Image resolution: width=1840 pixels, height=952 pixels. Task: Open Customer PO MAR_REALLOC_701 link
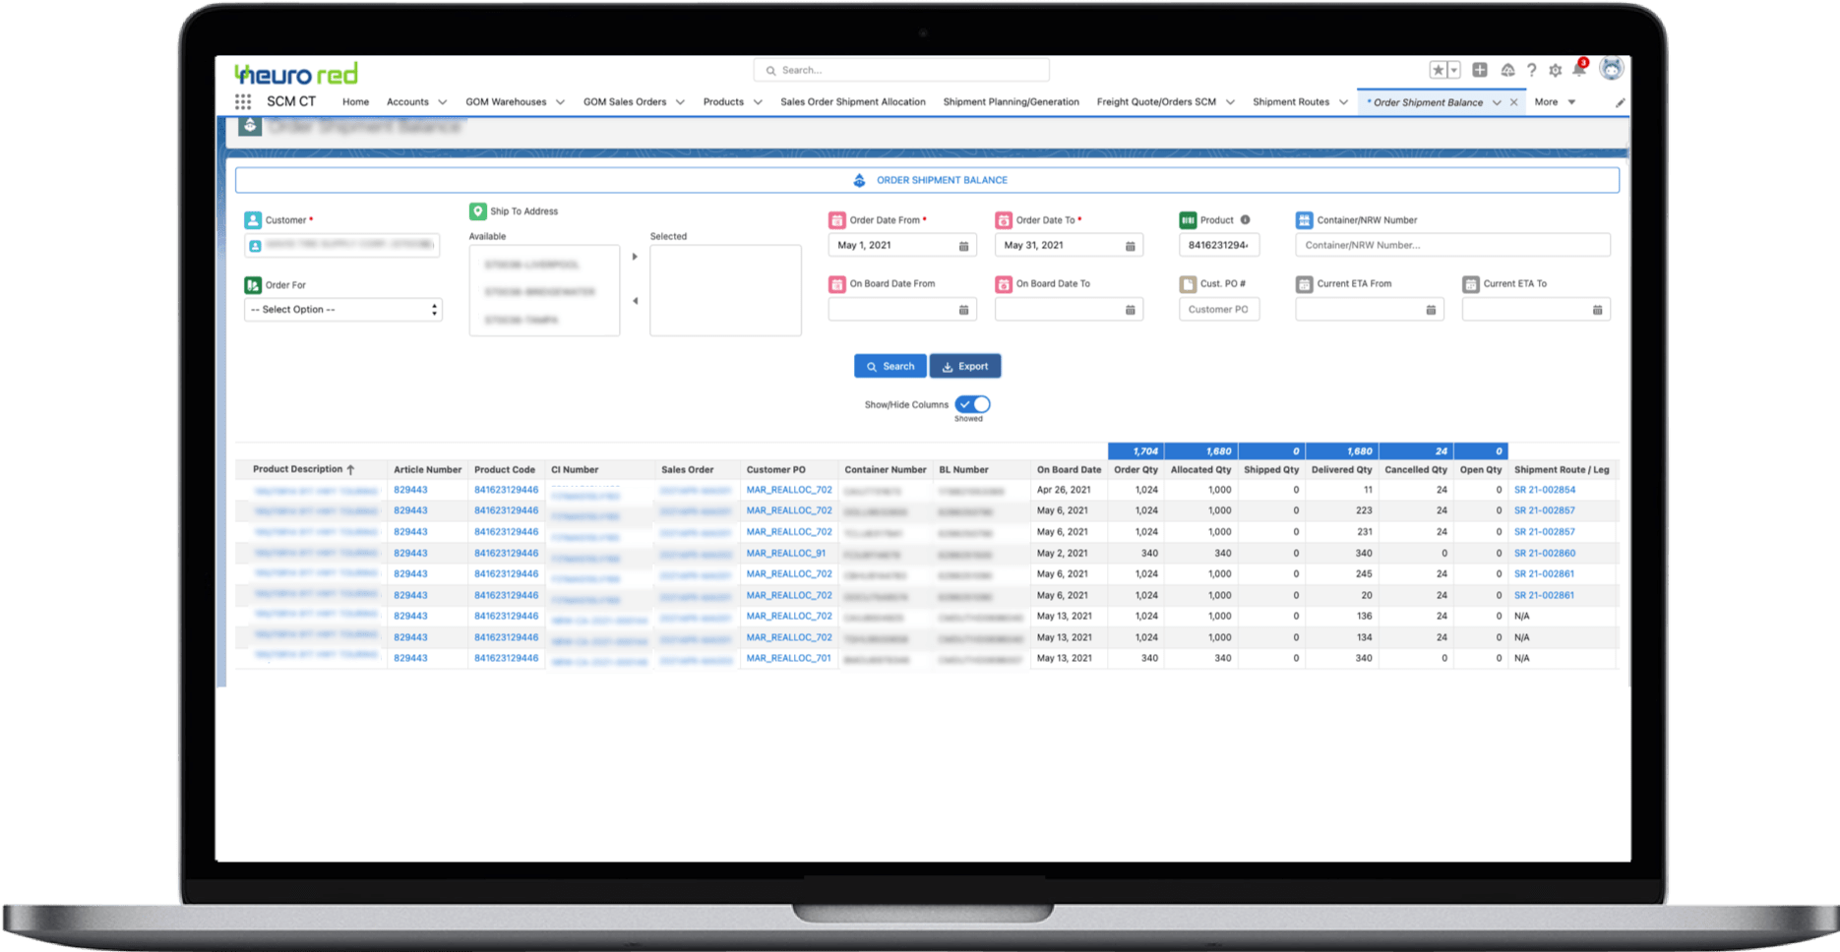click(x=788, y=658)
